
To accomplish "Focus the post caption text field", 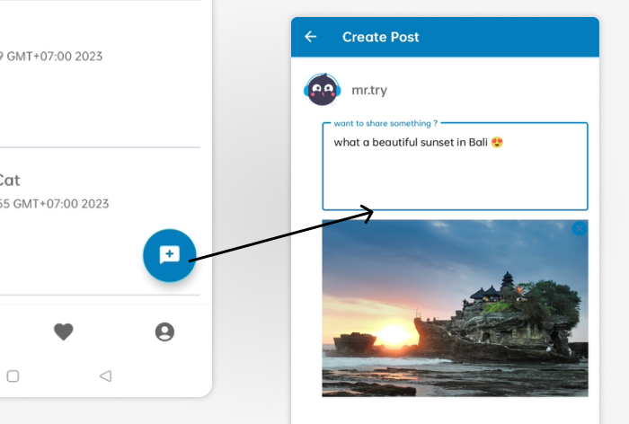I will [x=455, y=175].
